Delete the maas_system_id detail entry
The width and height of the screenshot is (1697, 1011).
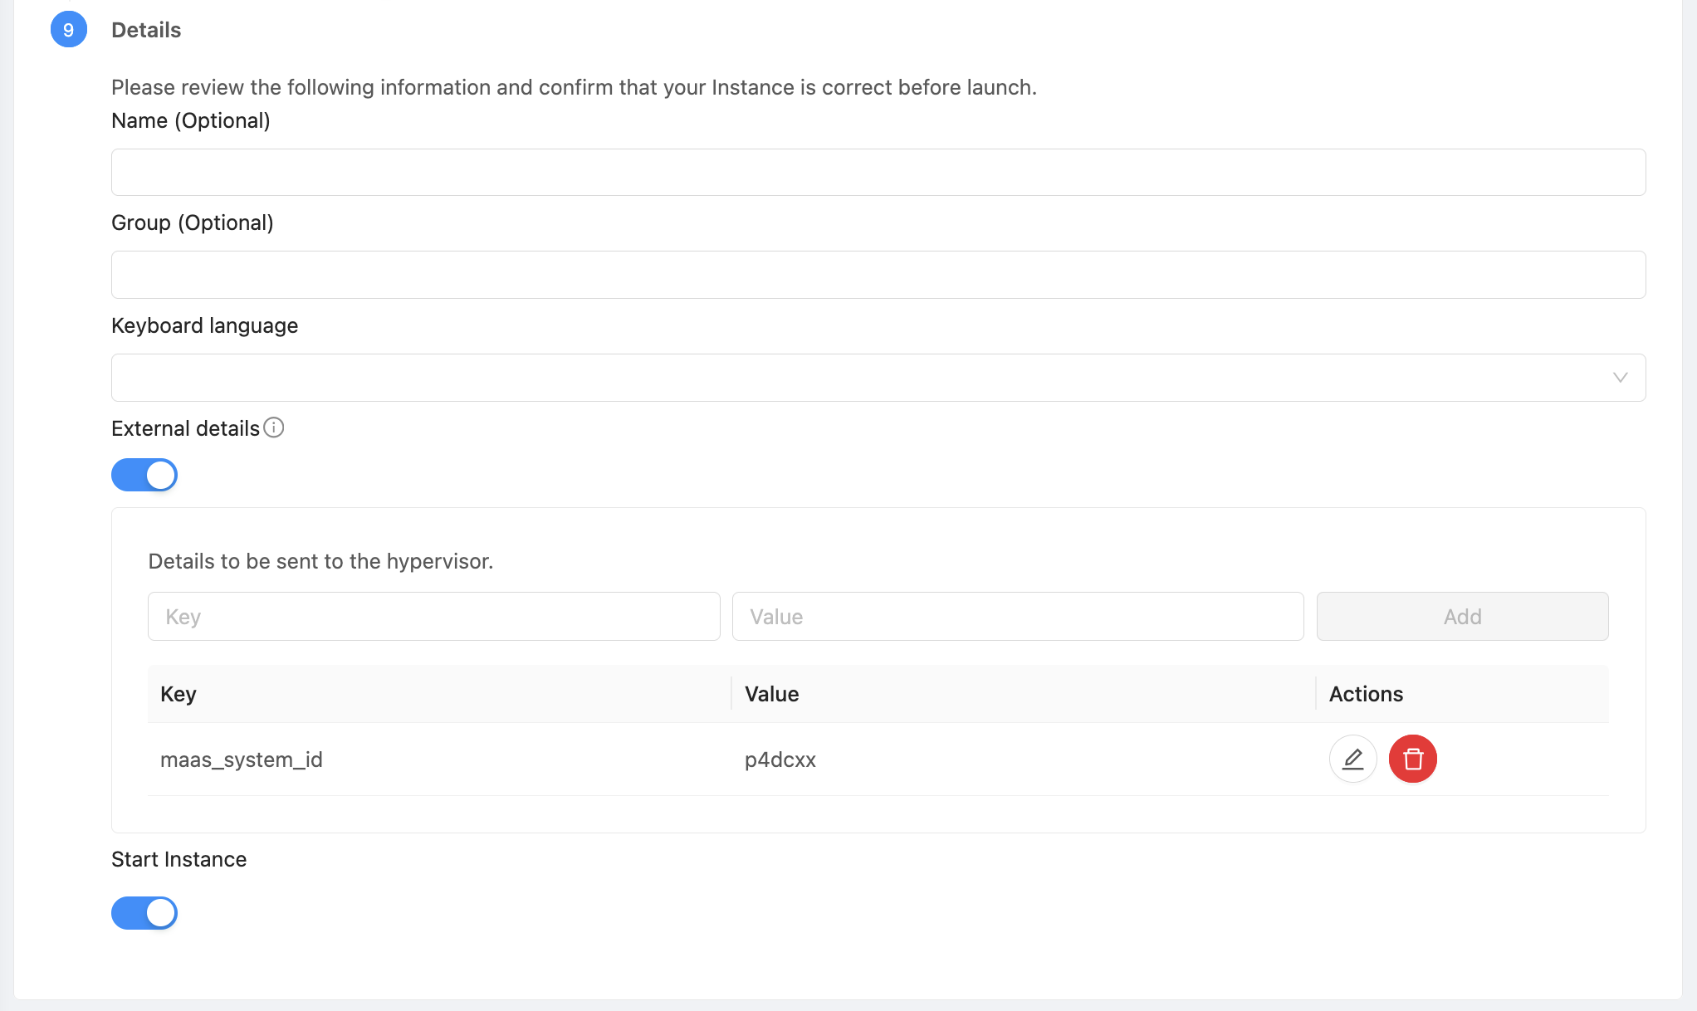1412,759
